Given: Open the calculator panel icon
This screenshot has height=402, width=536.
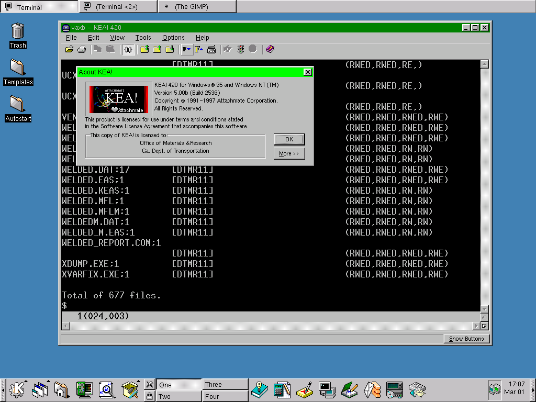Looking at the screenshot, I should tap(282, 390).
